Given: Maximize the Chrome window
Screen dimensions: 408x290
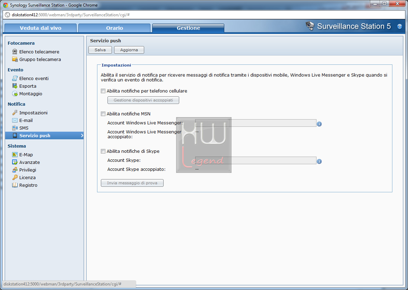Looking at the screenshot, I should 384,4.
